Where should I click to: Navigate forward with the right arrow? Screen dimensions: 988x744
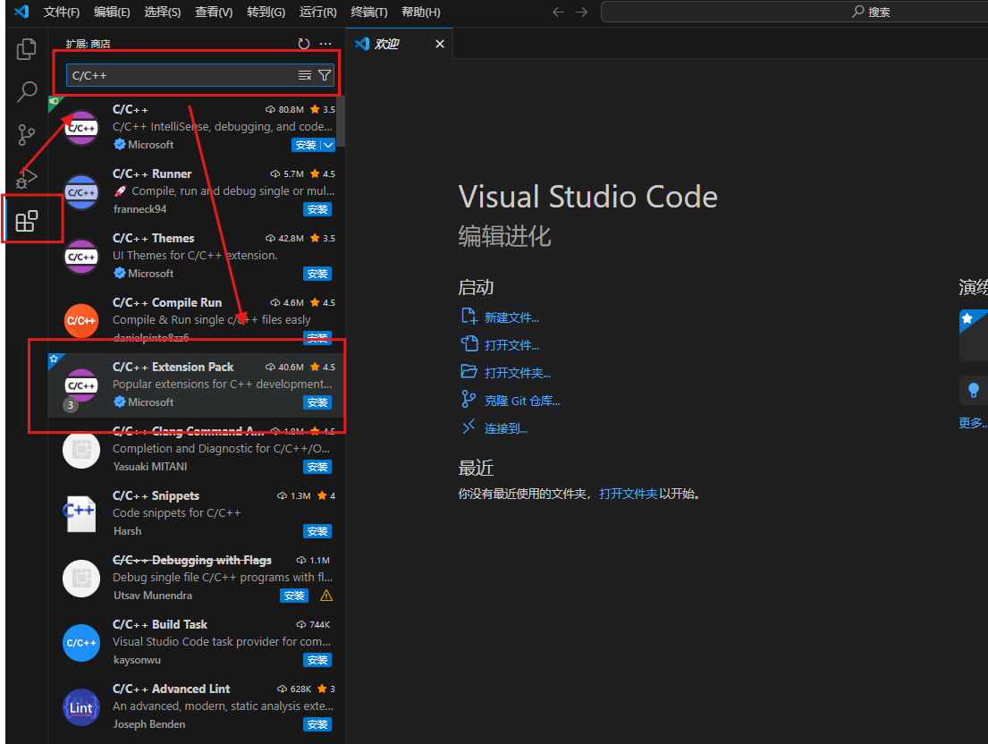tap(581, 12)
